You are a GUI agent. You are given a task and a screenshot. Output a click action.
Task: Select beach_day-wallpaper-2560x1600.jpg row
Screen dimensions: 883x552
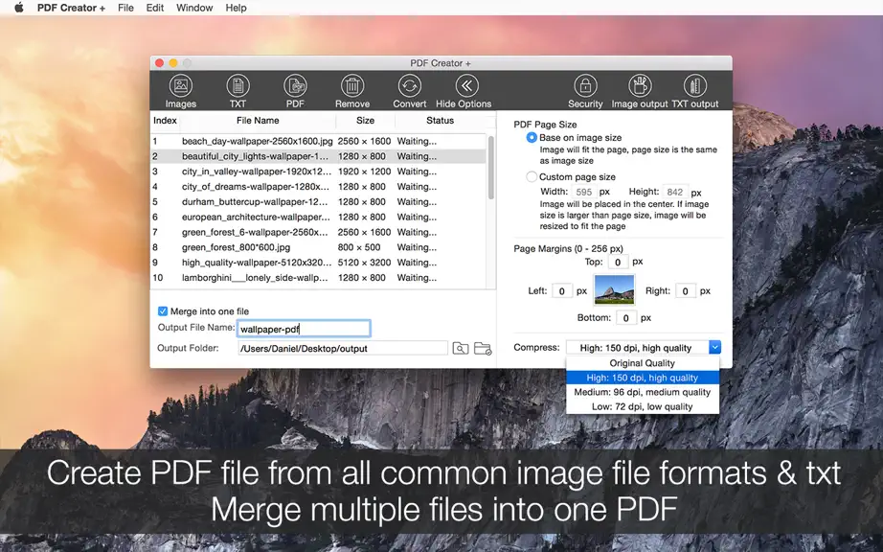pyautogui.click(x=318, y=142)
